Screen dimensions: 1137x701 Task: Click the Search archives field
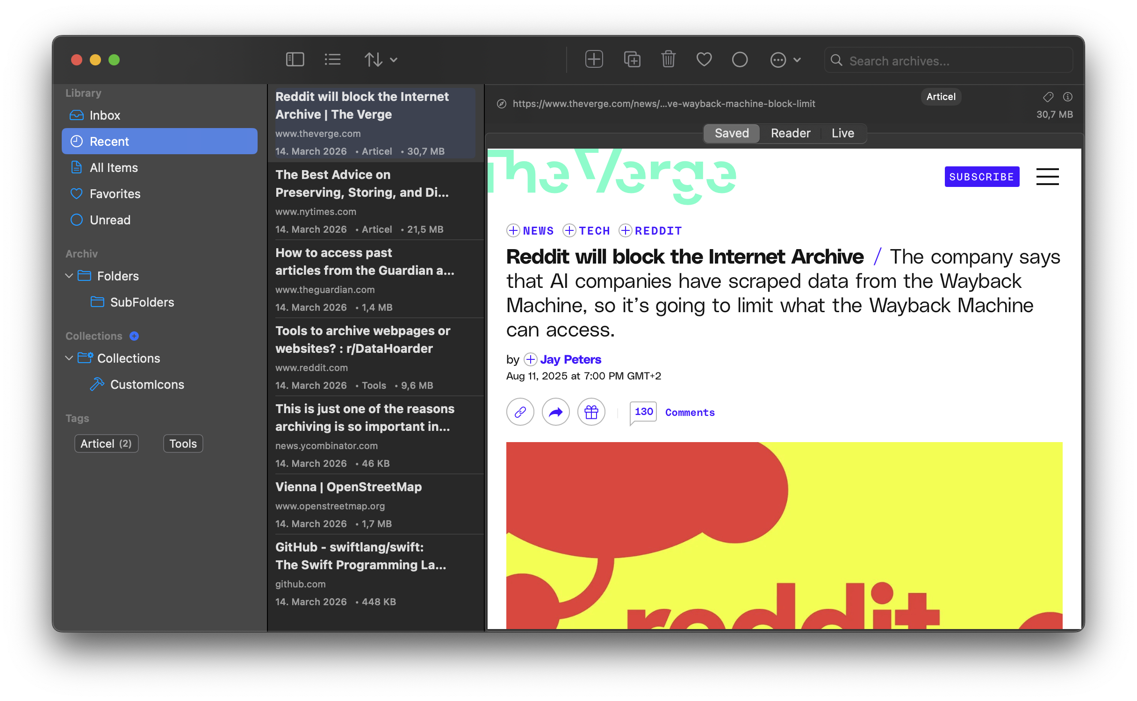pyautogui.click(x=948, y=60)
